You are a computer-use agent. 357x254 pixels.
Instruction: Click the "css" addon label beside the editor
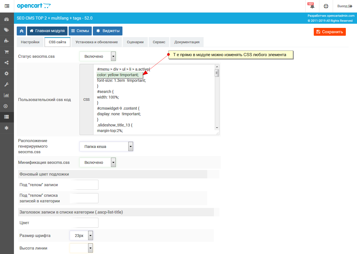click(86, 99)
